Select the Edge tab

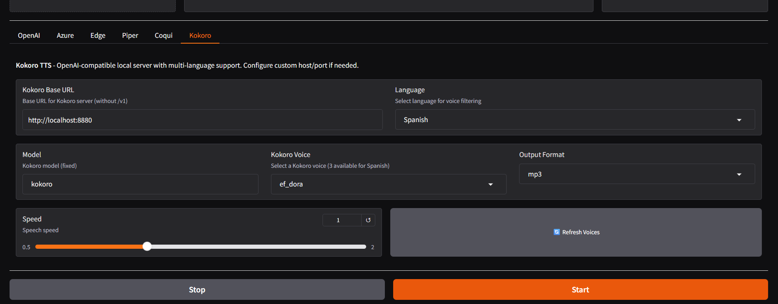point(98,36)
